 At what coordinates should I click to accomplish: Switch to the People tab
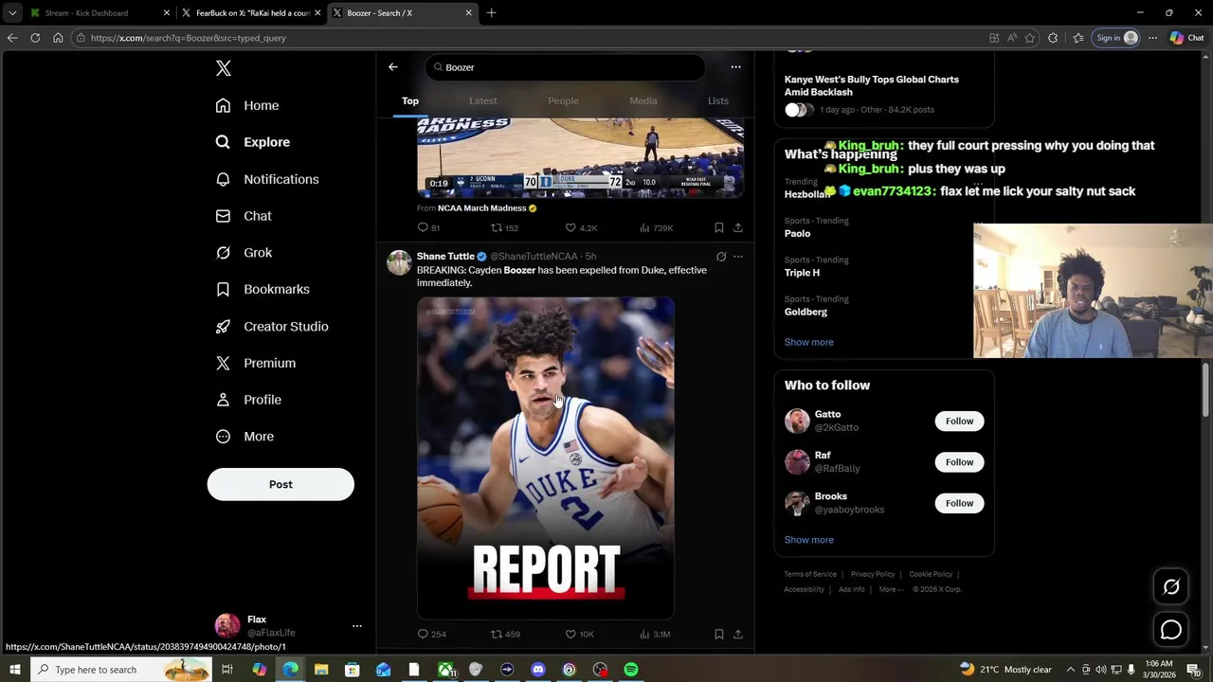pyautogui.click(x=563, y=100)
